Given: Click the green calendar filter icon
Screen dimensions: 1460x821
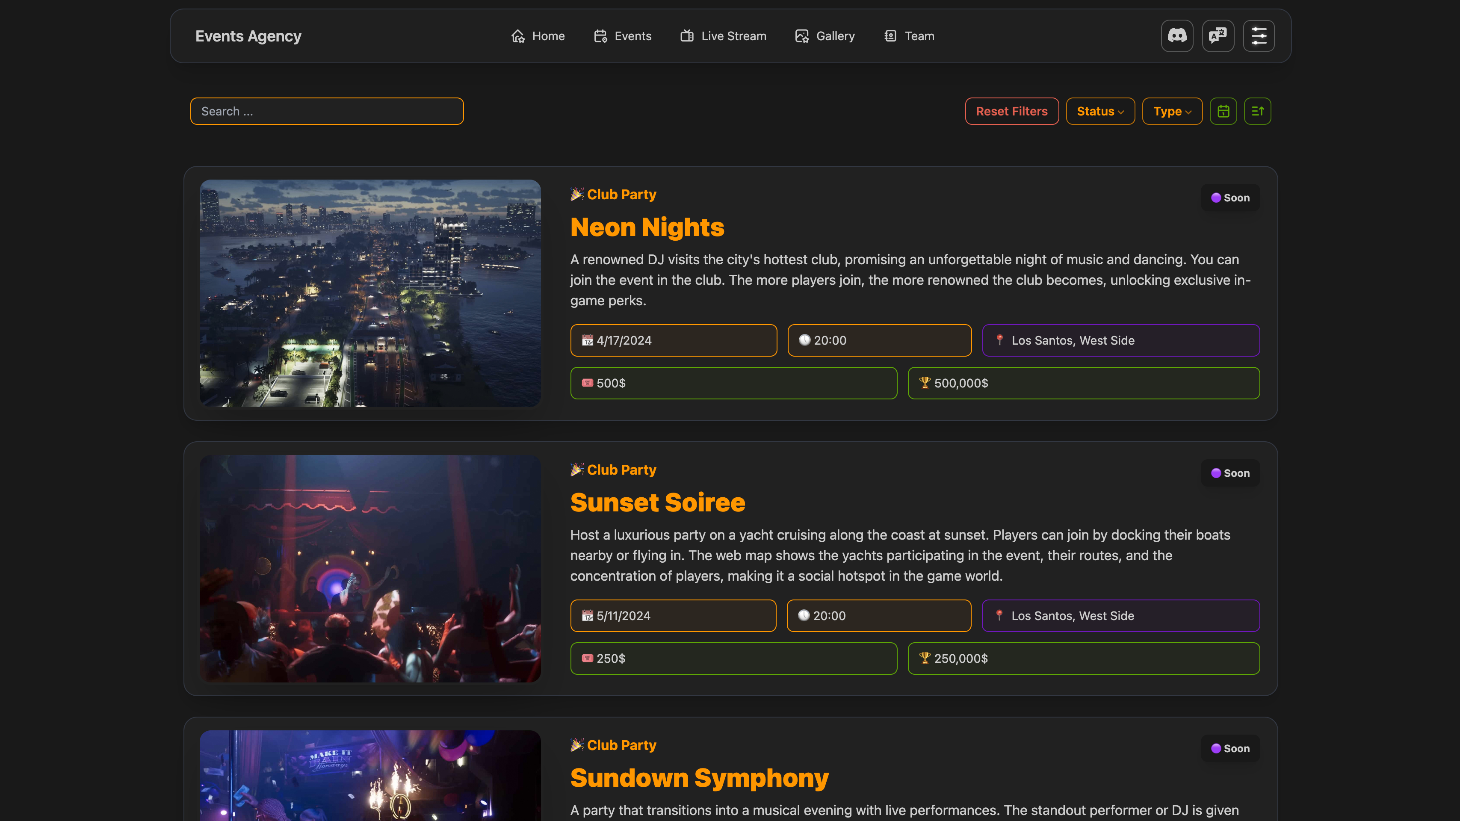Looking at the screenshot, I should [1223, 111].
